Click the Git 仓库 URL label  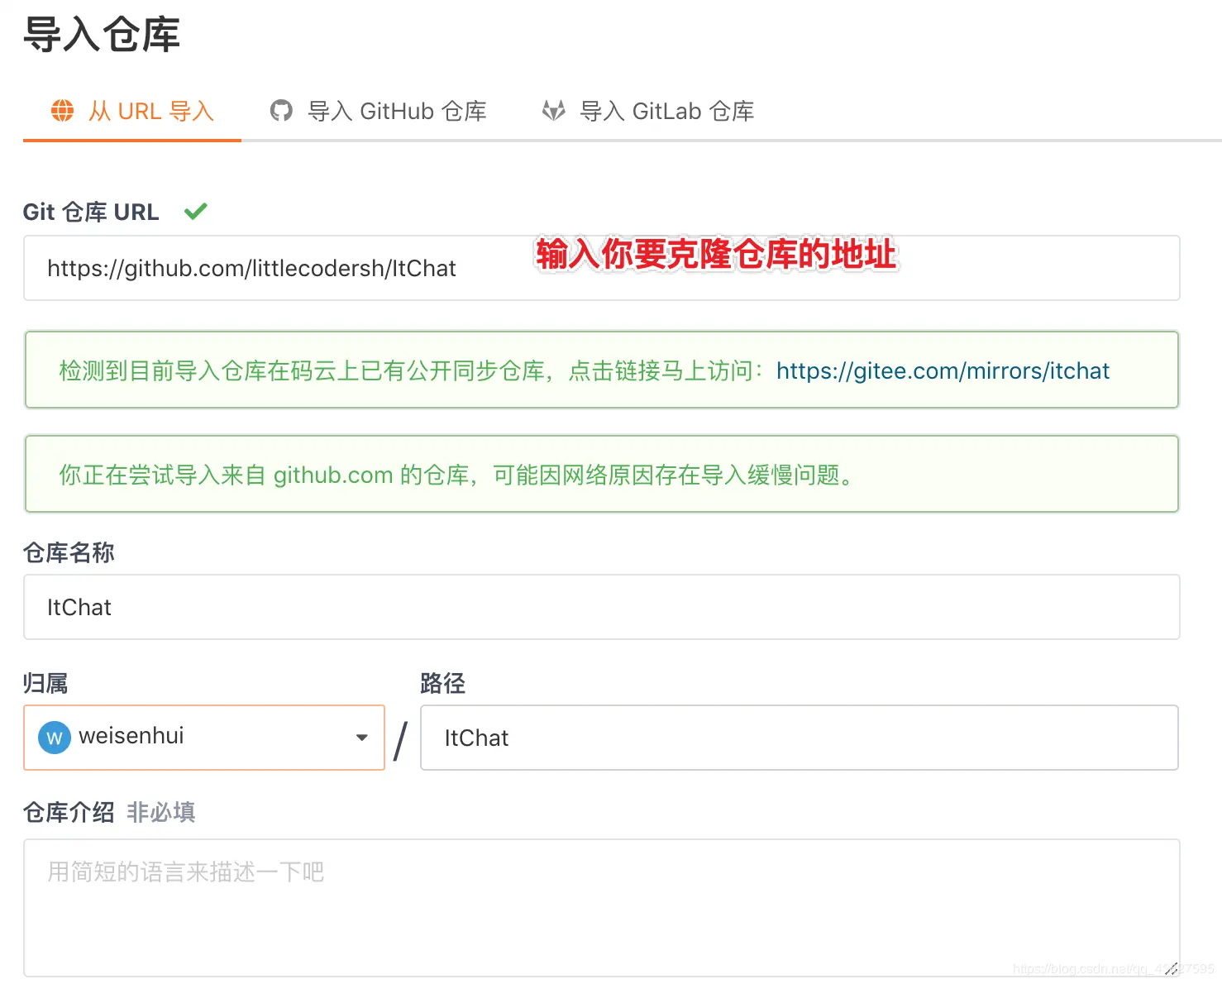coord(91,212)
